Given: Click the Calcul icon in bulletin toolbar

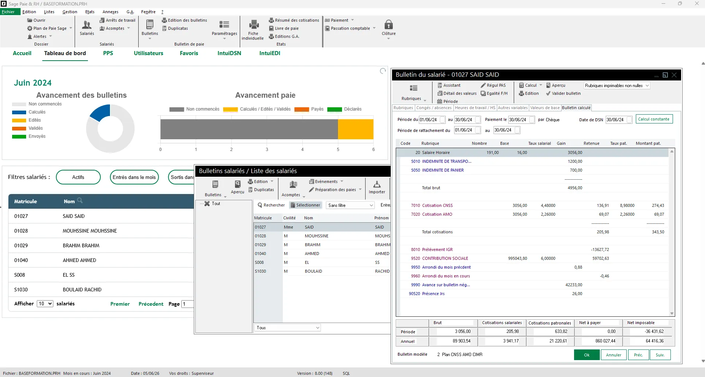Looking at the screenshot, I should coord(521,85).
